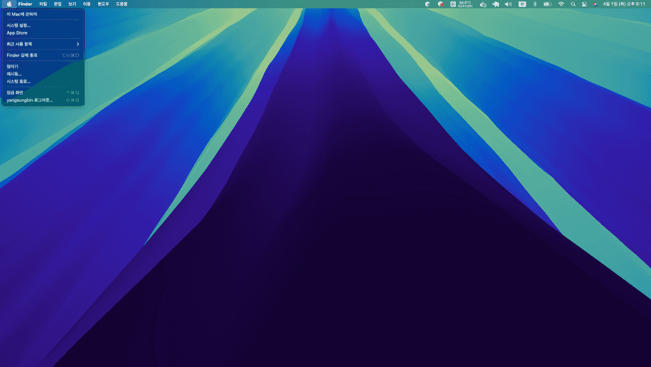This screenshot has width=651, height=367.
Task: Launch App Store from Apple menu
Action: pos(43,33)
